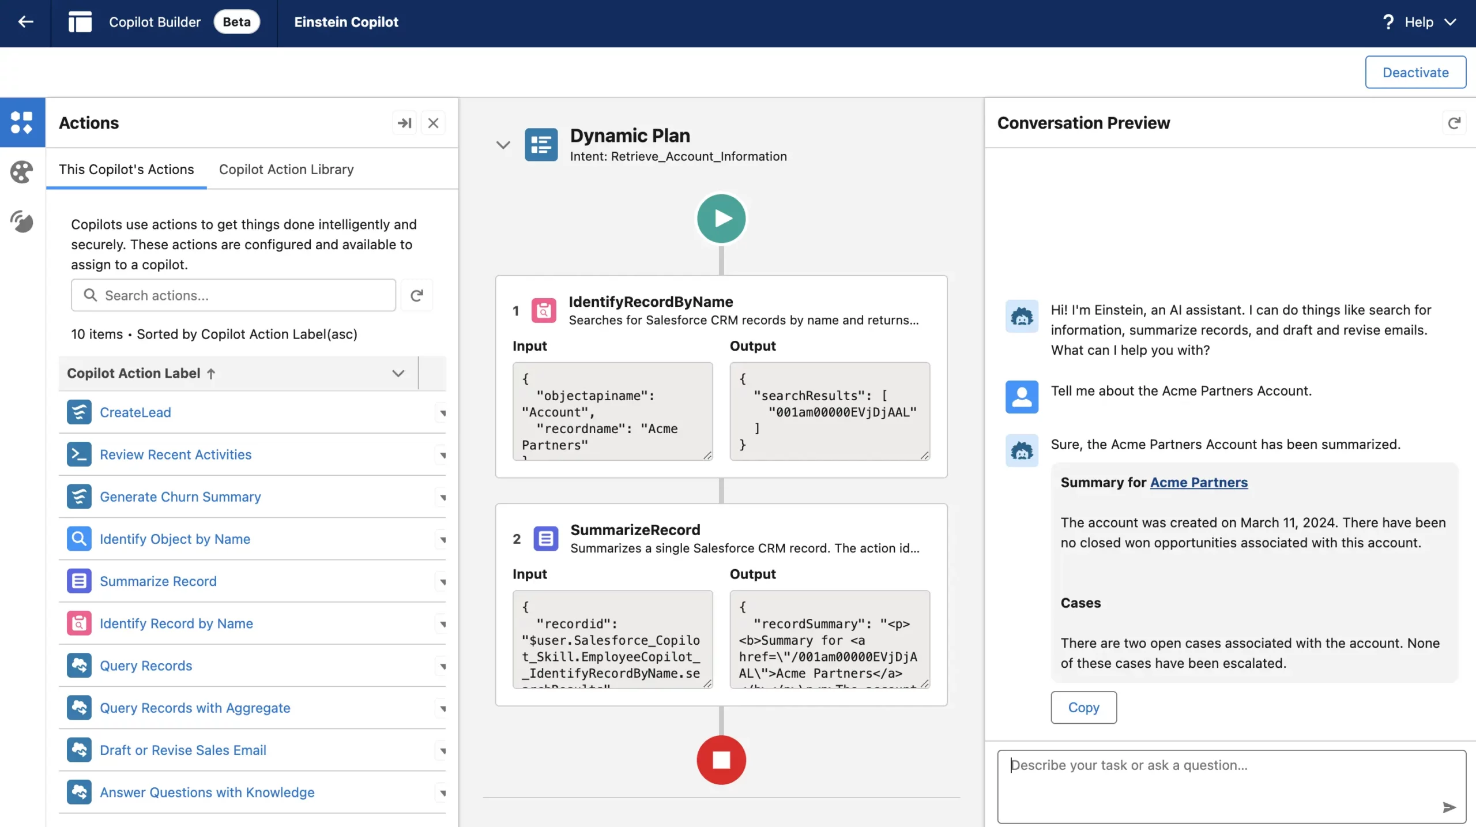Restart the Conversation Preview with the refresh icon
The width and height of the screenshot is (1476, 827).
(1454, 123)
